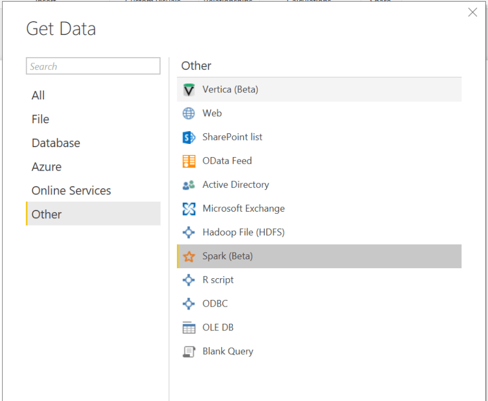Choose the SharePoint list text label
The width and height of the screenshot is (488, 401).
pos(232,137)
